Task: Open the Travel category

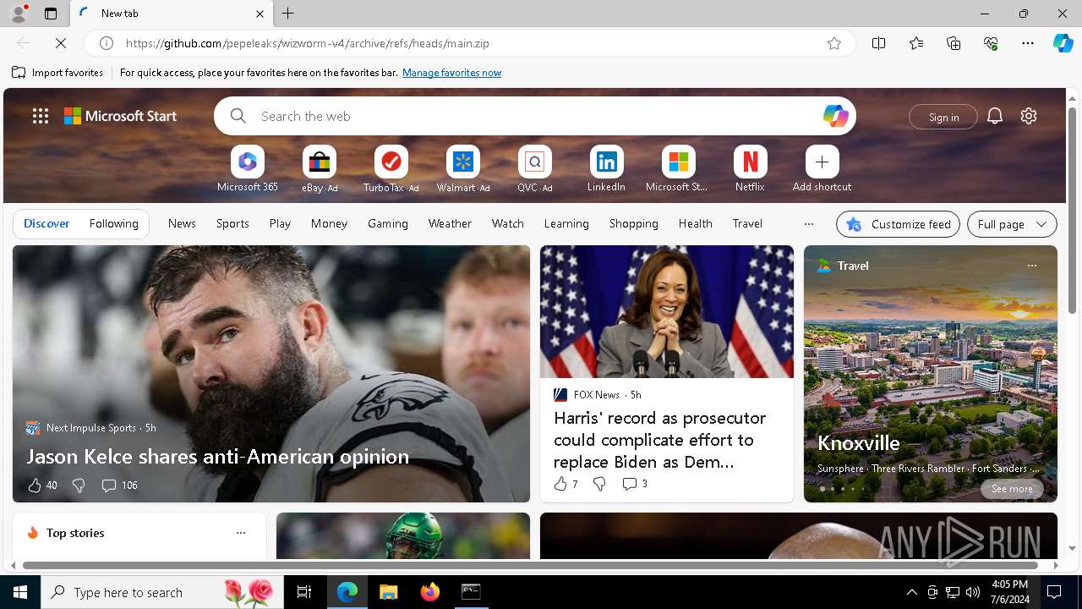Action: [x=747, y=223]
